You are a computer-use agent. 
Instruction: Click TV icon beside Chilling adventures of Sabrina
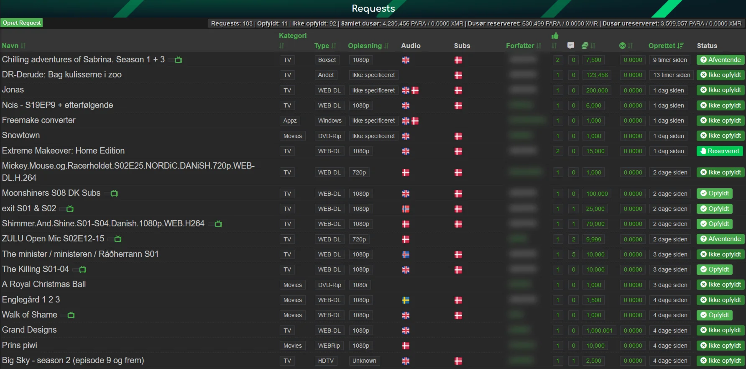click(179, 60)
